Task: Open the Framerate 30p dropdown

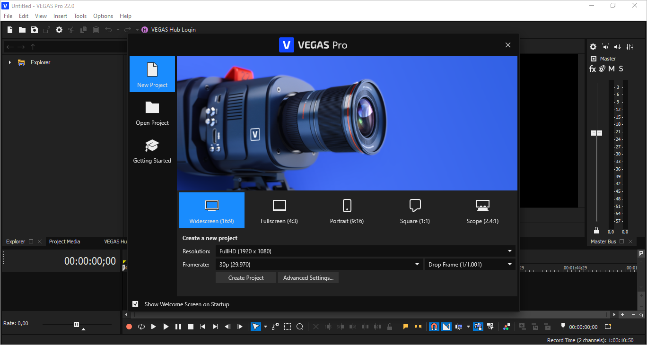Action: 319,265
